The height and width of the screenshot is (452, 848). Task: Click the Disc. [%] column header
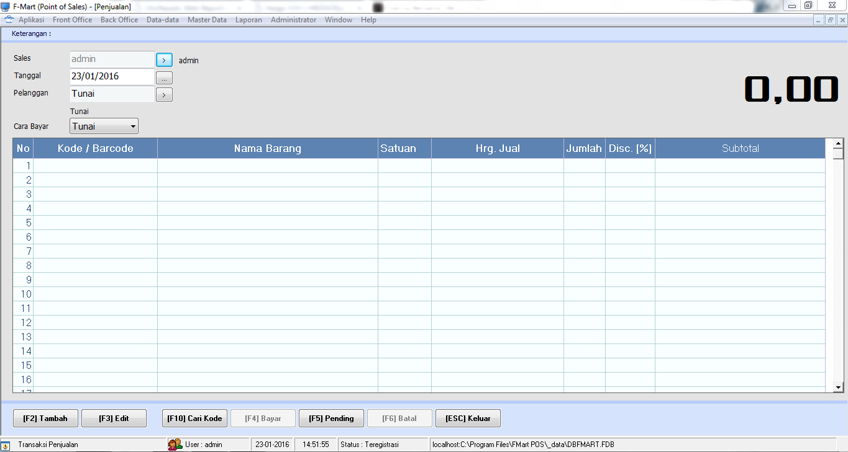(x=630, y=148)
